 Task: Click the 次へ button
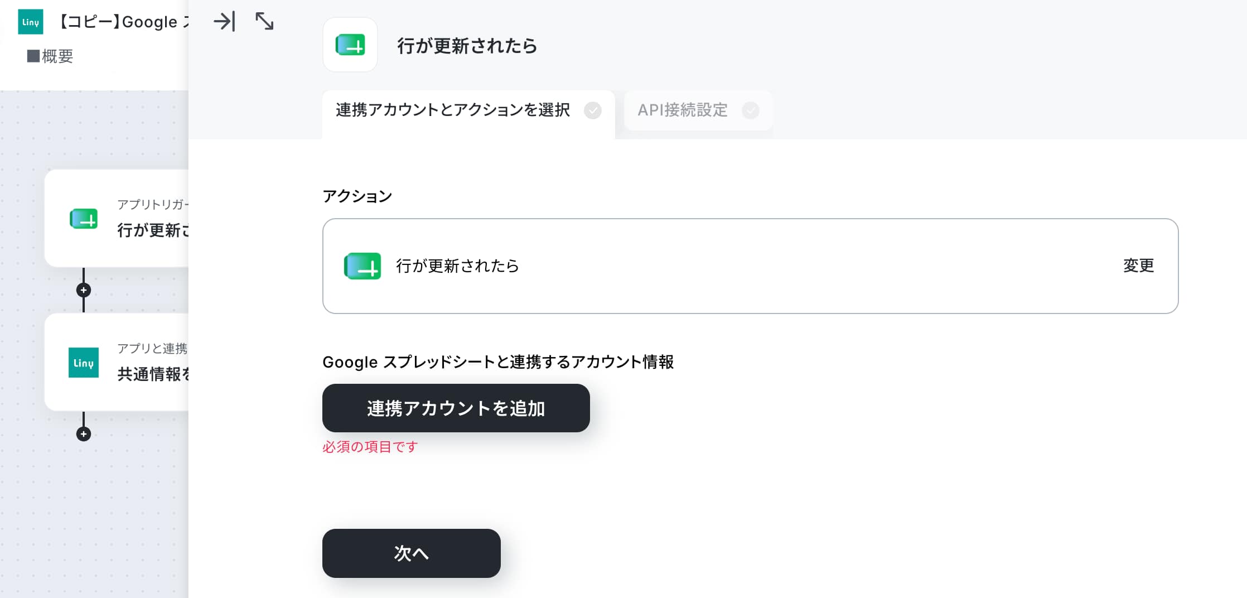[412, 553]
